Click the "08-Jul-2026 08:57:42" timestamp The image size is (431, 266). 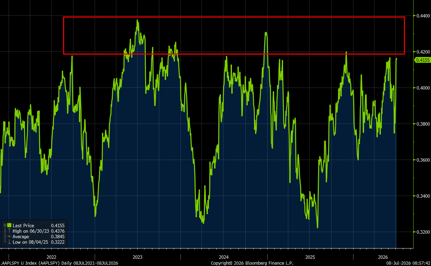pos(409,263)
